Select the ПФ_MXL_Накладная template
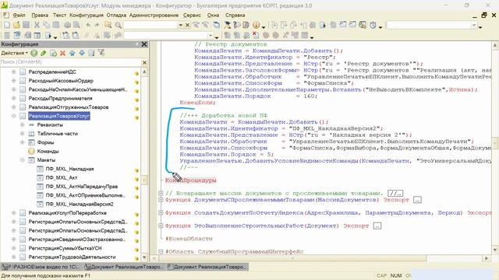The image size is (499, 280). (69, 169)
